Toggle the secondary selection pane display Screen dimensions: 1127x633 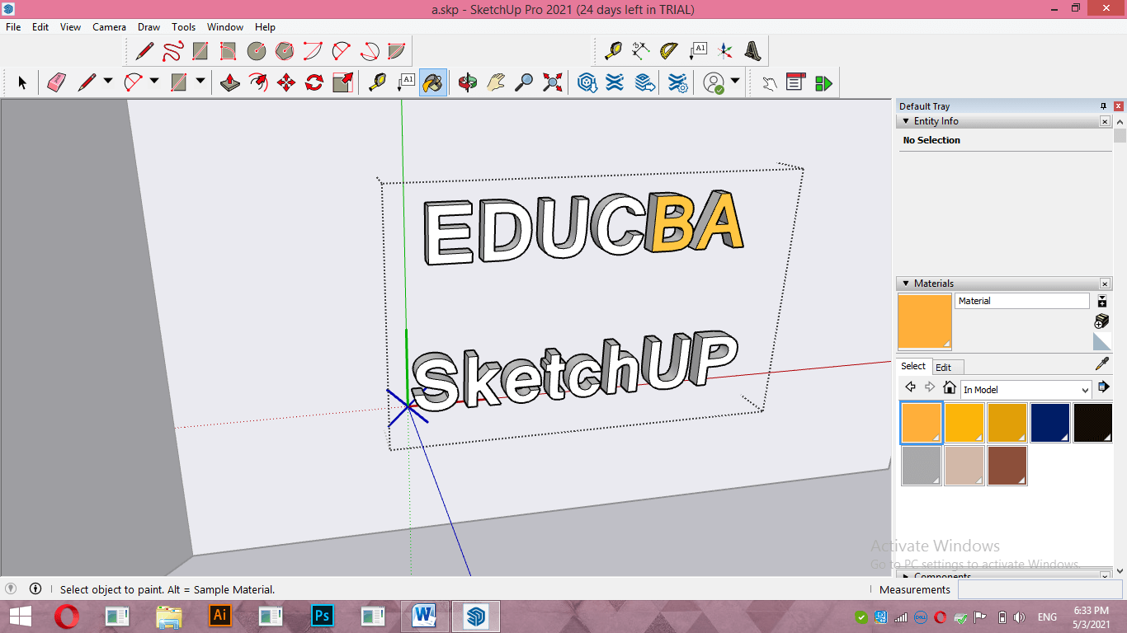1102,301
